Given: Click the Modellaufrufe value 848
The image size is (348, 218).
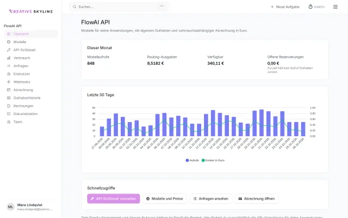Looking at the screenshot, I should tap(91, 63).
